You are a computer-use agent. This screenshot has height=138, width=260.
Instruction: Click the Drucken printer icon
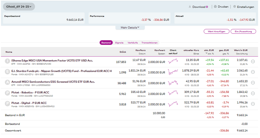click(x=215, y=7)
